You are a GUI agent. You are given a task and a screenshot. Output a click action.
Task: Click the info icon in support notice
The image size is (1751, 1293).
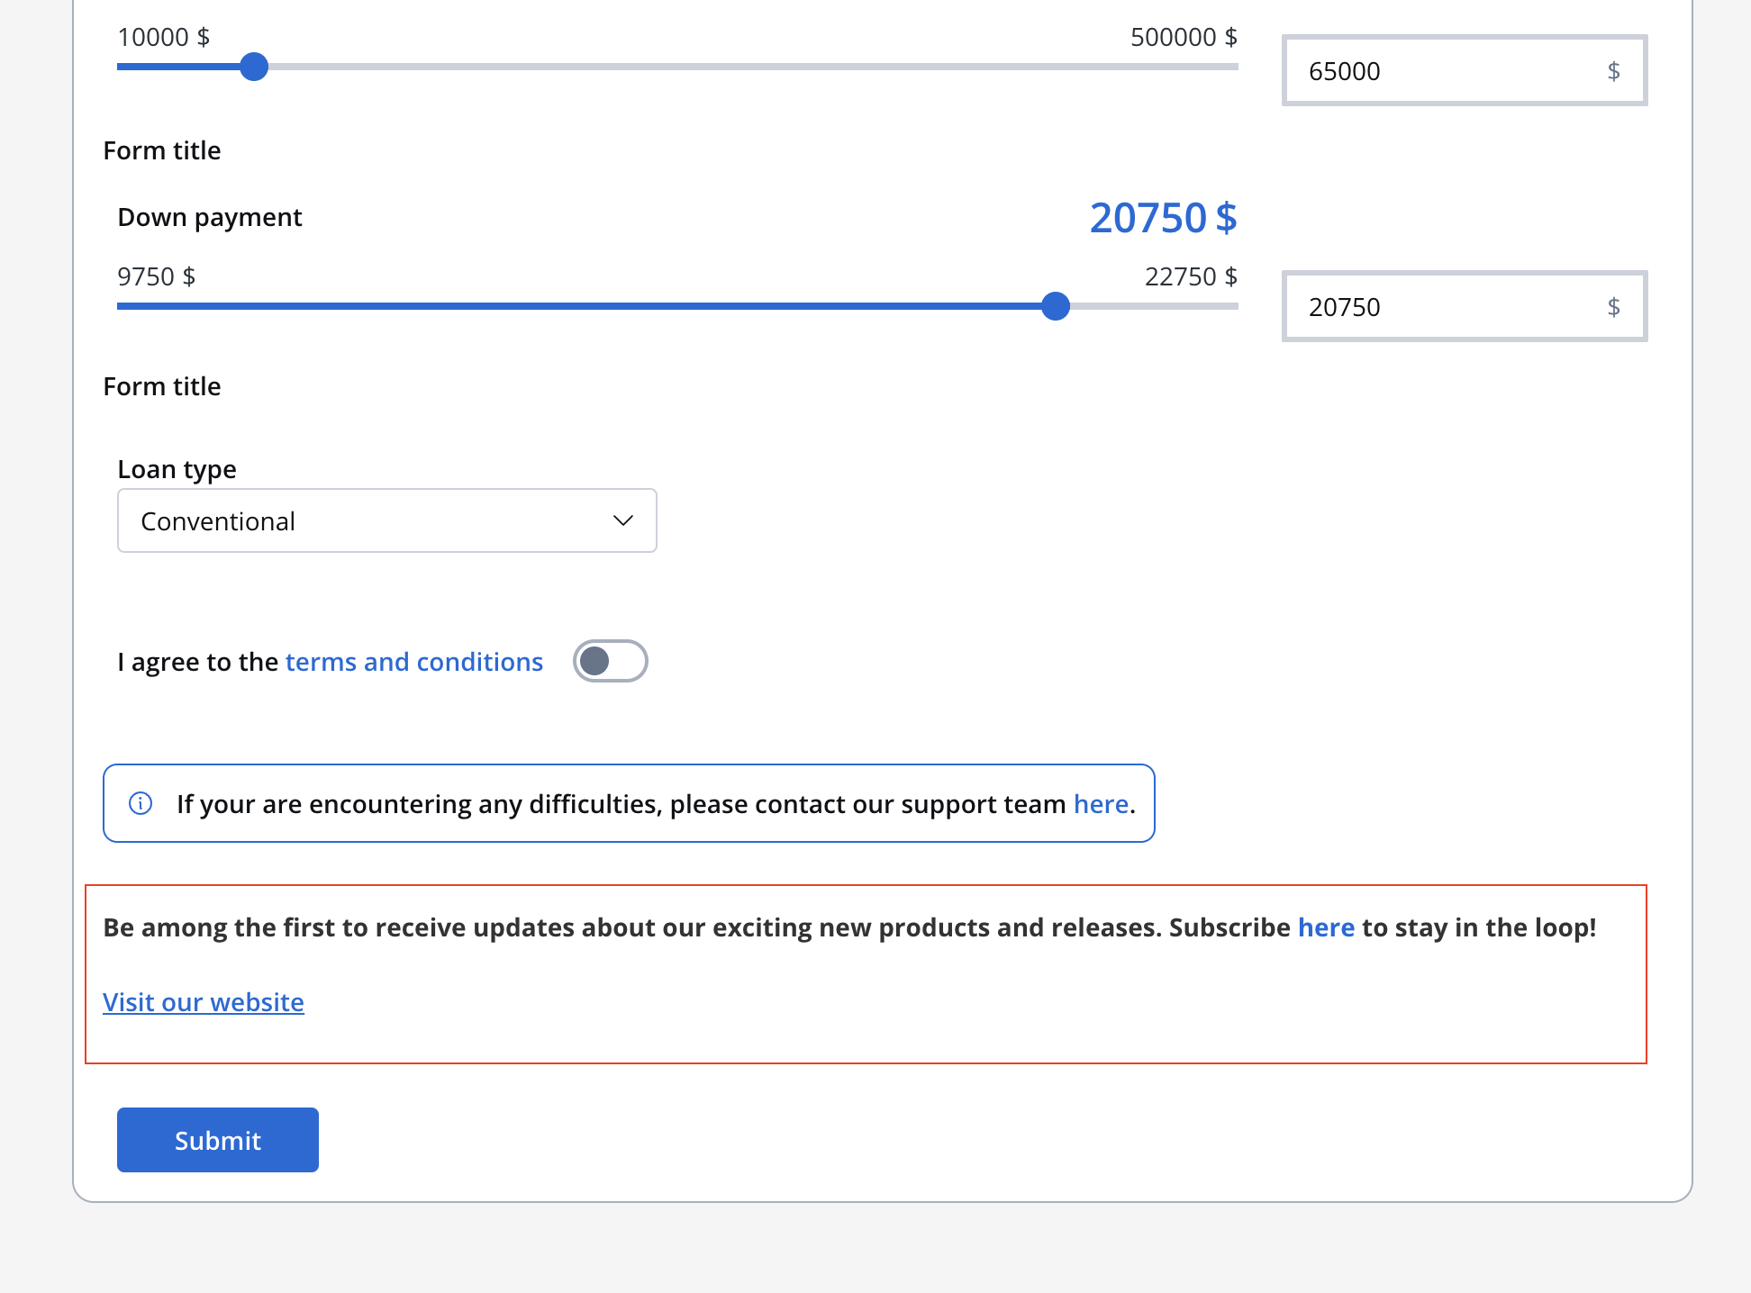tap(141, 803)
